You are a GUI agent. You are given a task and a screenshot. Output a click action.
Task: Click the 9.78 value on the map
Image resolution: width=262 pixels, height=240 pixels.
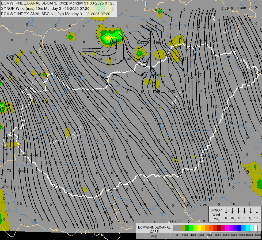tap(157, 141)
